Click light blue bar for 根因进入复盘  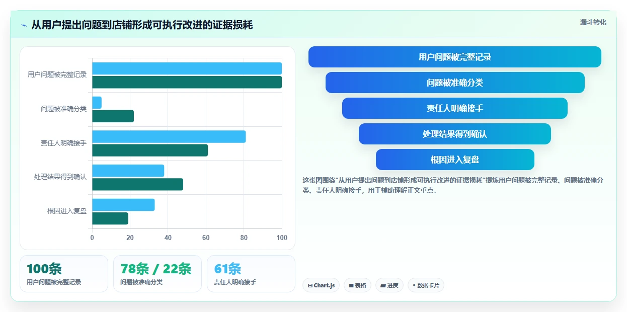click(x=123, y=205)
